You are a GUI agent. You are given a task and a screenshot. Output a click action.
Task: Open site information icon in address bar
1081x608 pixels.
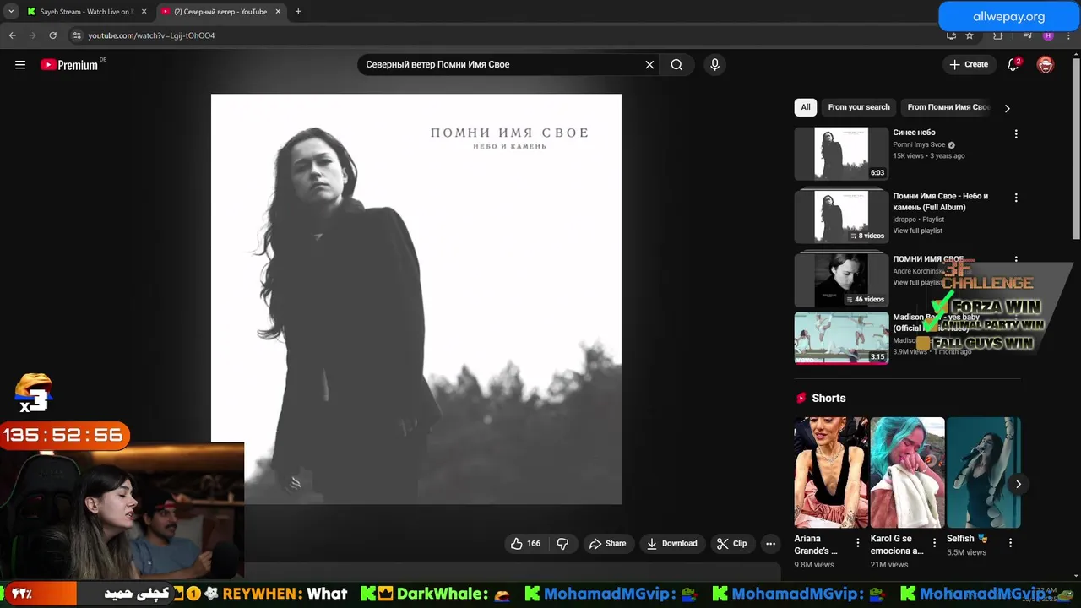click(x=77, y=35)
